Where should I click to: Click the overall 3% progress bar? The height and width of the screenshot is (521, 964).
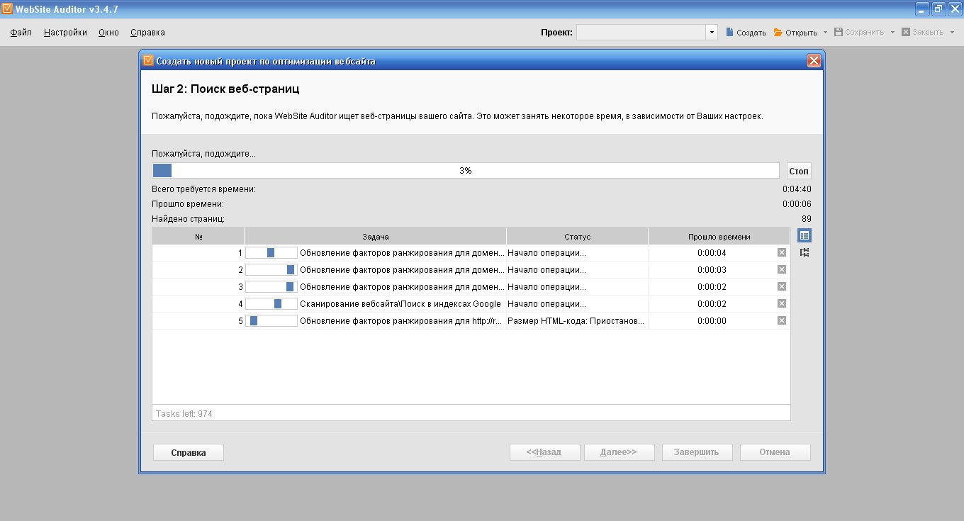pyautogui.click(x=465, y=171)
